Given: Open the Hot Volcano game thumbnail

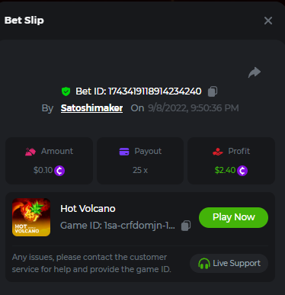Looking at the screenshot, I should coord(31,217).
